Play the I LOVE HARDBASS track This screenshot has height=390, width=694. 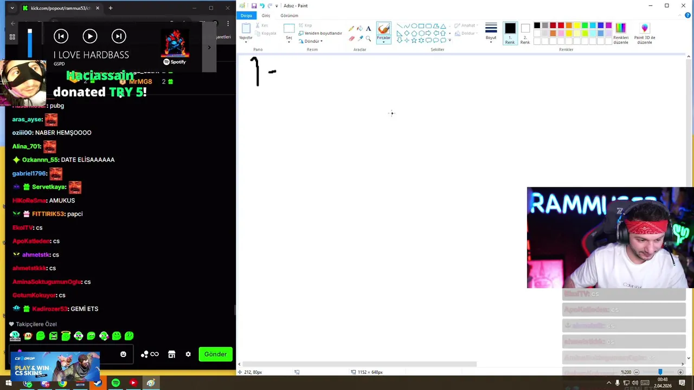pos(90,36)
